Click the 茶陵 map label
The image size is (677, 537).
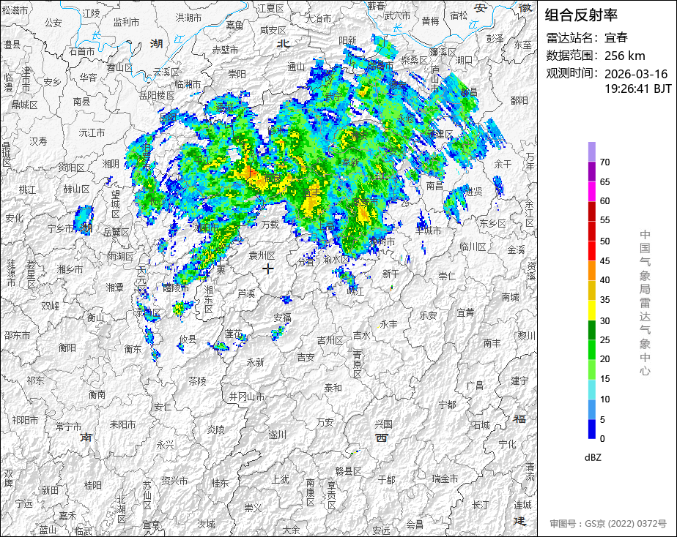click(x=197, y=381)
